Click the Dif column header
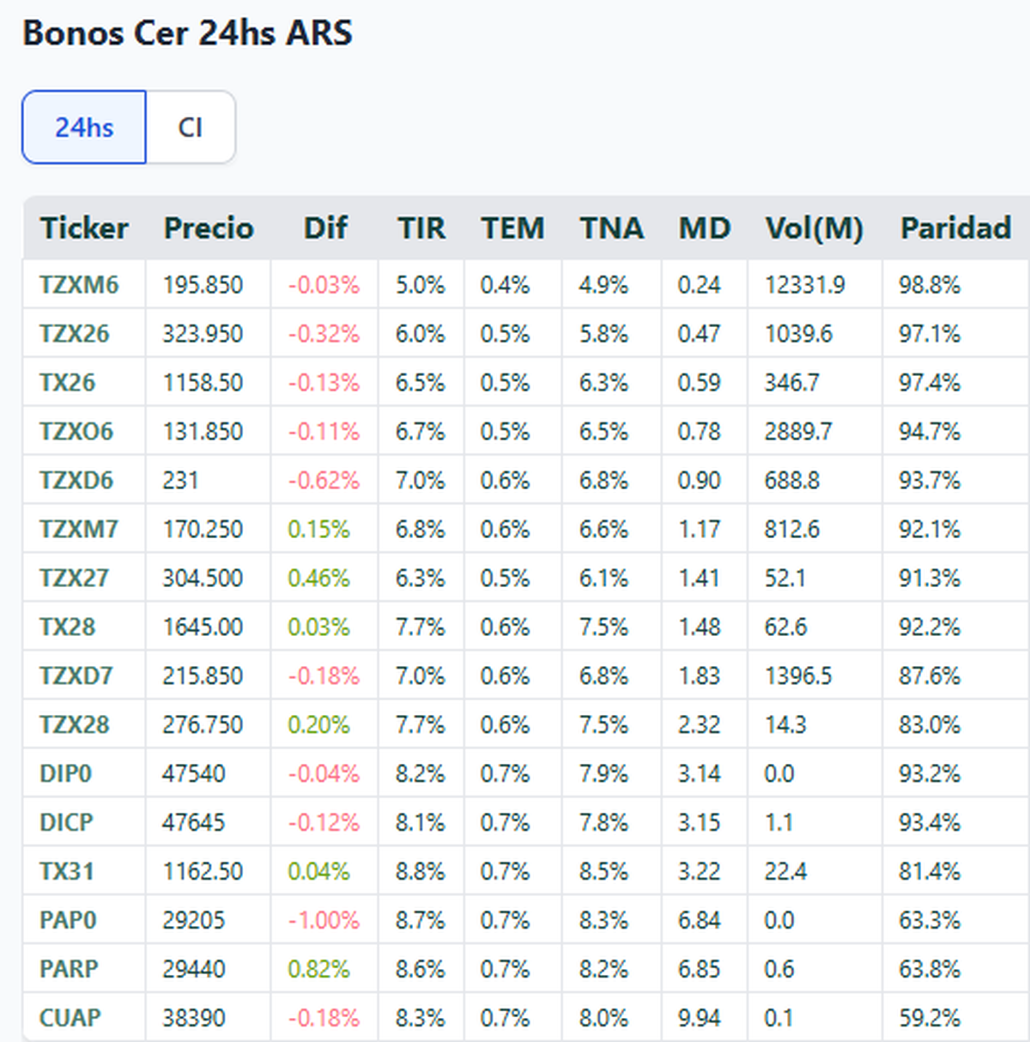The image size is (1030, 1042). pos(325,228)
